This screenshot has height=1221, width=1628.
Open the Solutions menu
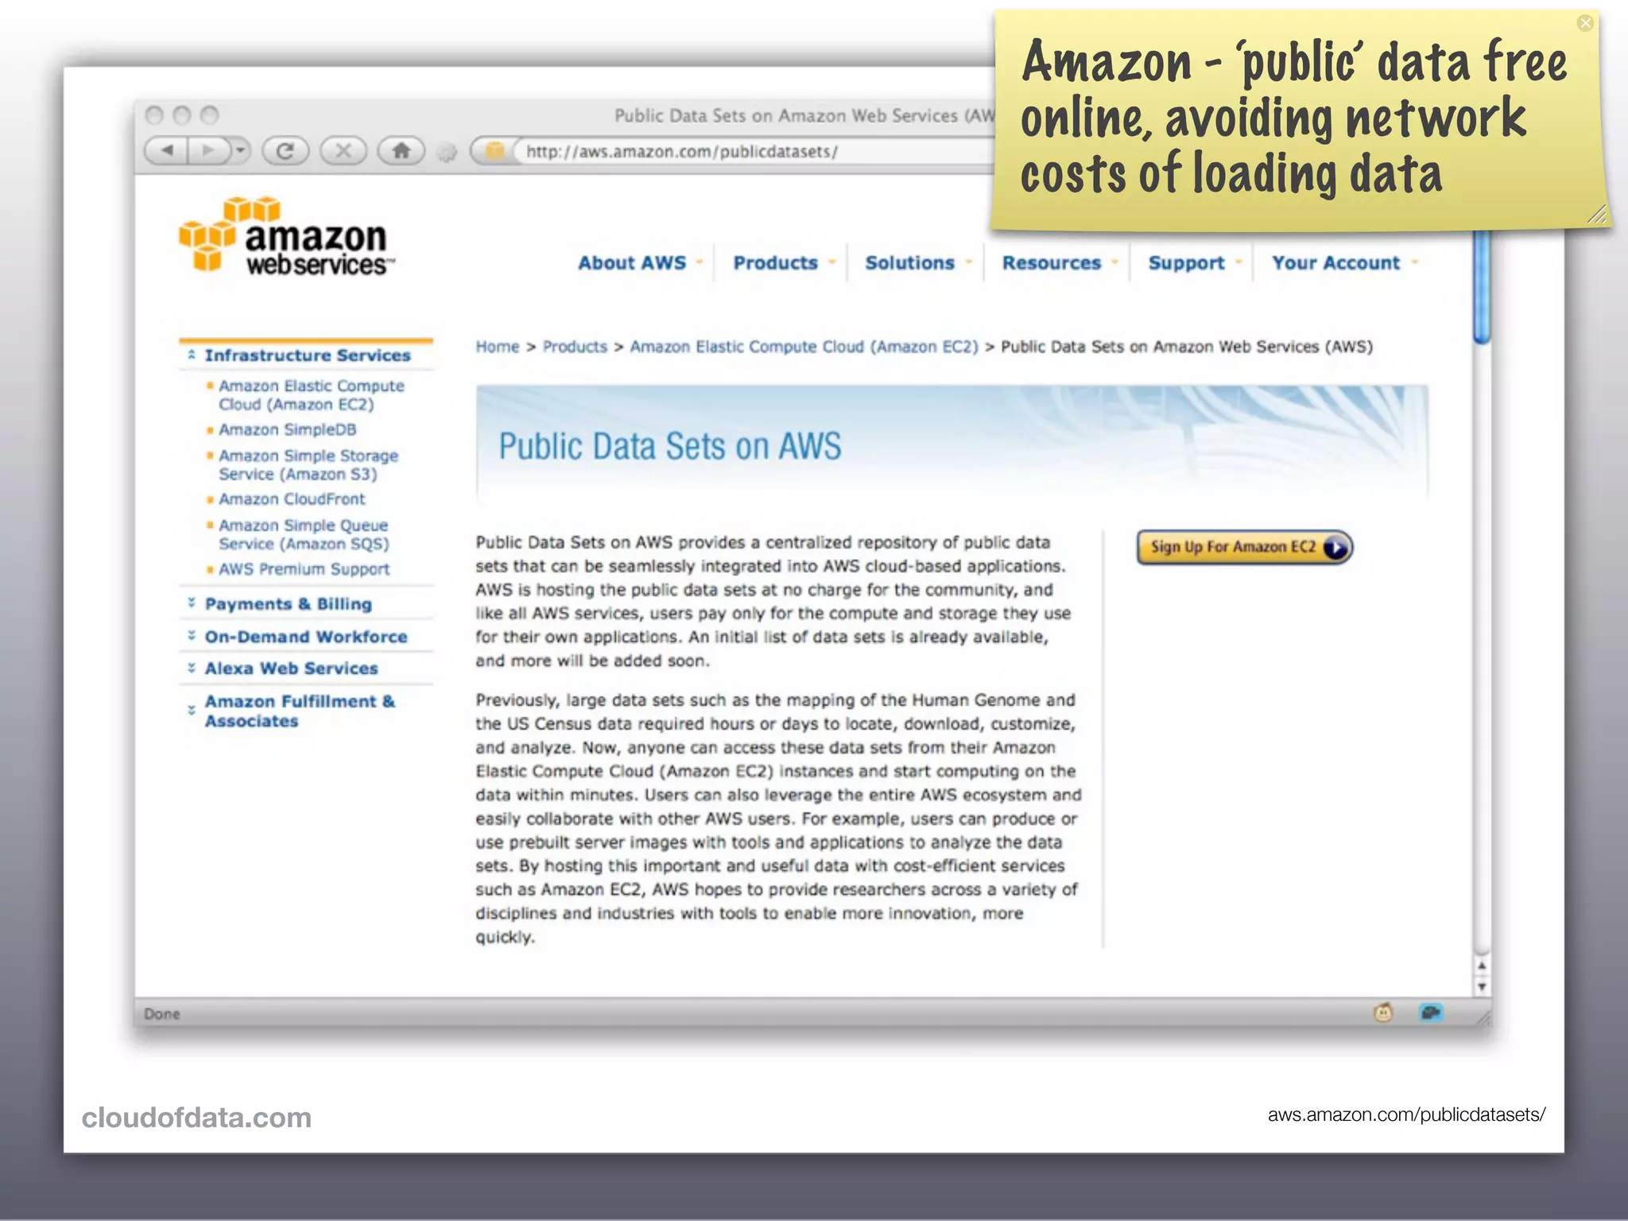point(917,263)
